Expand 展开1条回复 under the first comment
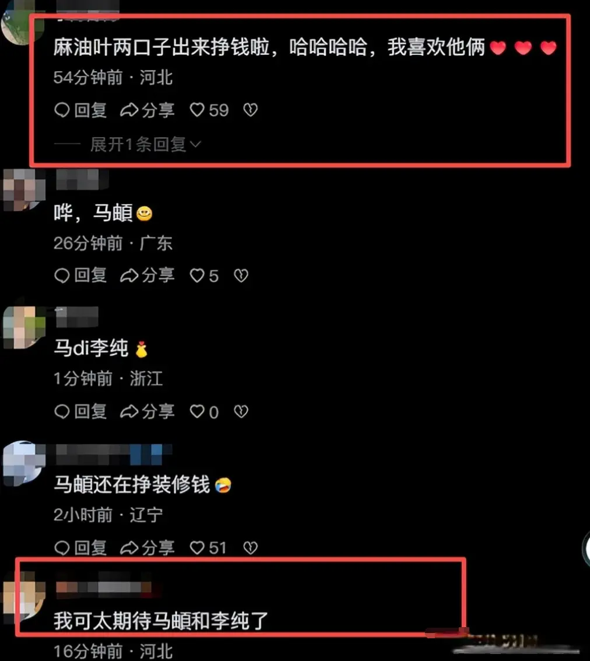This screenshot has height=661, width=590. 145,144
